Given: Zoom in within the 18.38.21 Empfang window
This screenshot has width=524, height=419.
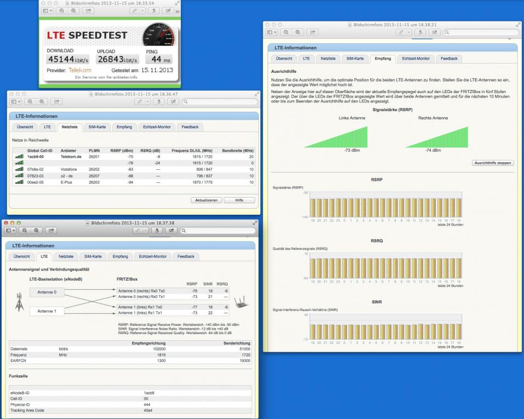Looking at the screenshot, I should 298,32.
